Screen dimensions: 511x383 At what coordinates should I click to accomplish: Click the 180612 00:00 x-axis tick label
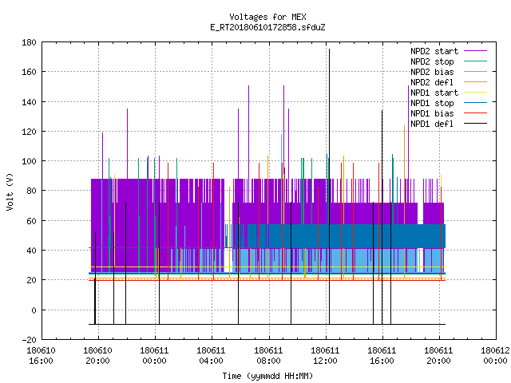tap(495, 356)
